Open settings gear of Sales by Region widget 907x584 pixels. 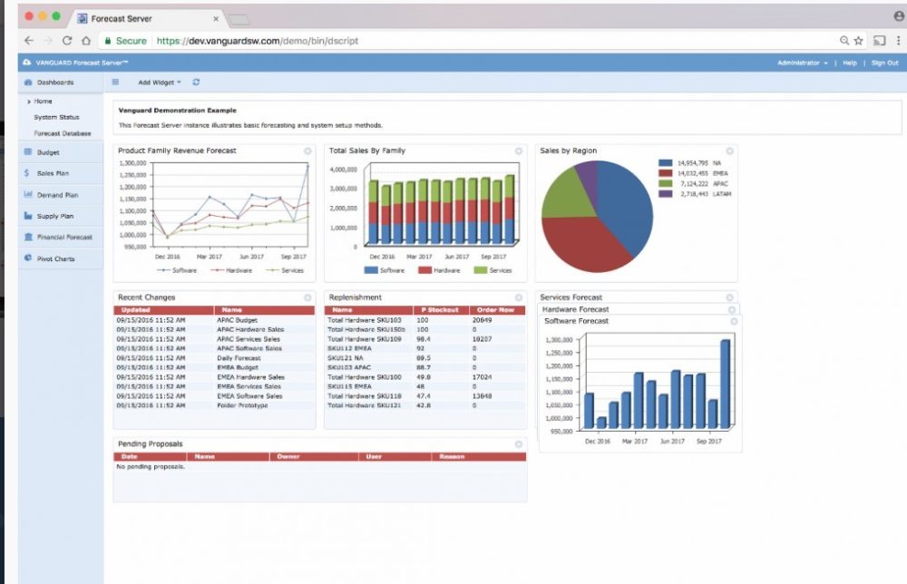pos(729,151)
